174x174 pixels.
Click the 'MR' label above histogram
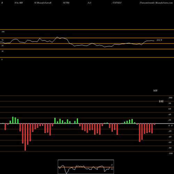coord(155,90)
